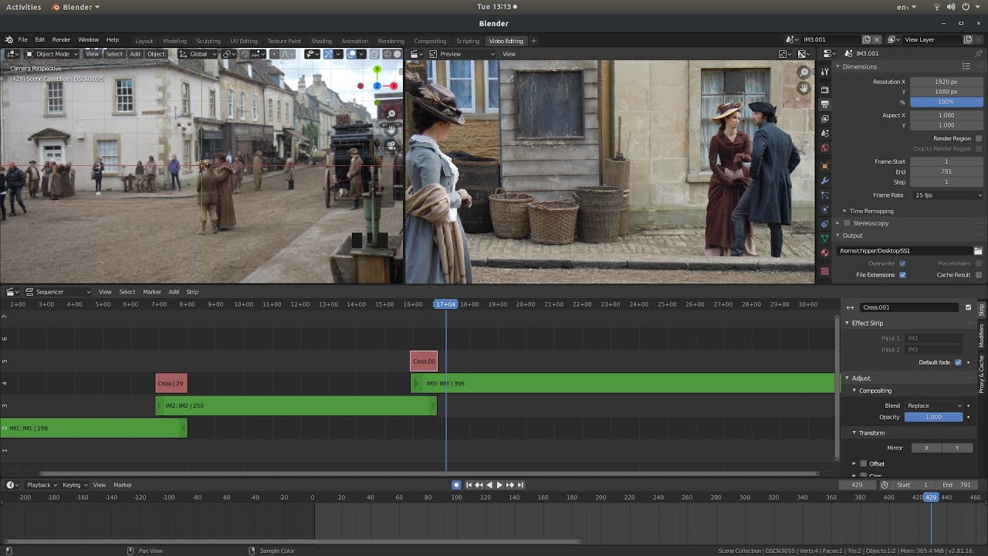Click Mirror Y button

point(957,448)
